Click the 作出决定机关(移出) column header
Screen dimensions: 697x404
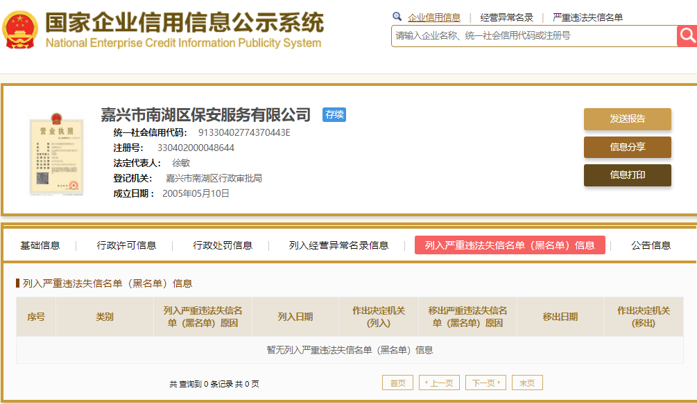(x=643, y=317)
